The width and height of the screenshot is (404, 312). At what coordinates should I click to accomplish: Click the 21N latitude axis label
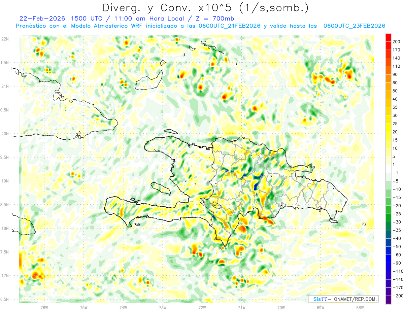tap(5, 86)
